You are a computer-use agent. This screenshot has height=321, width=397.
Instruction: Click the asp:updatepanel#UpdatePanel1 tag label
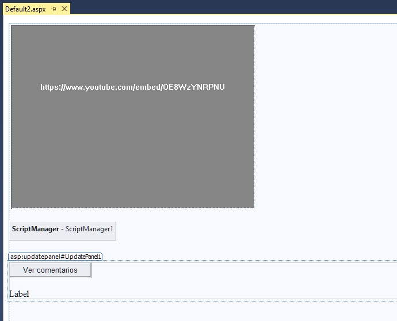pos(55,257)
